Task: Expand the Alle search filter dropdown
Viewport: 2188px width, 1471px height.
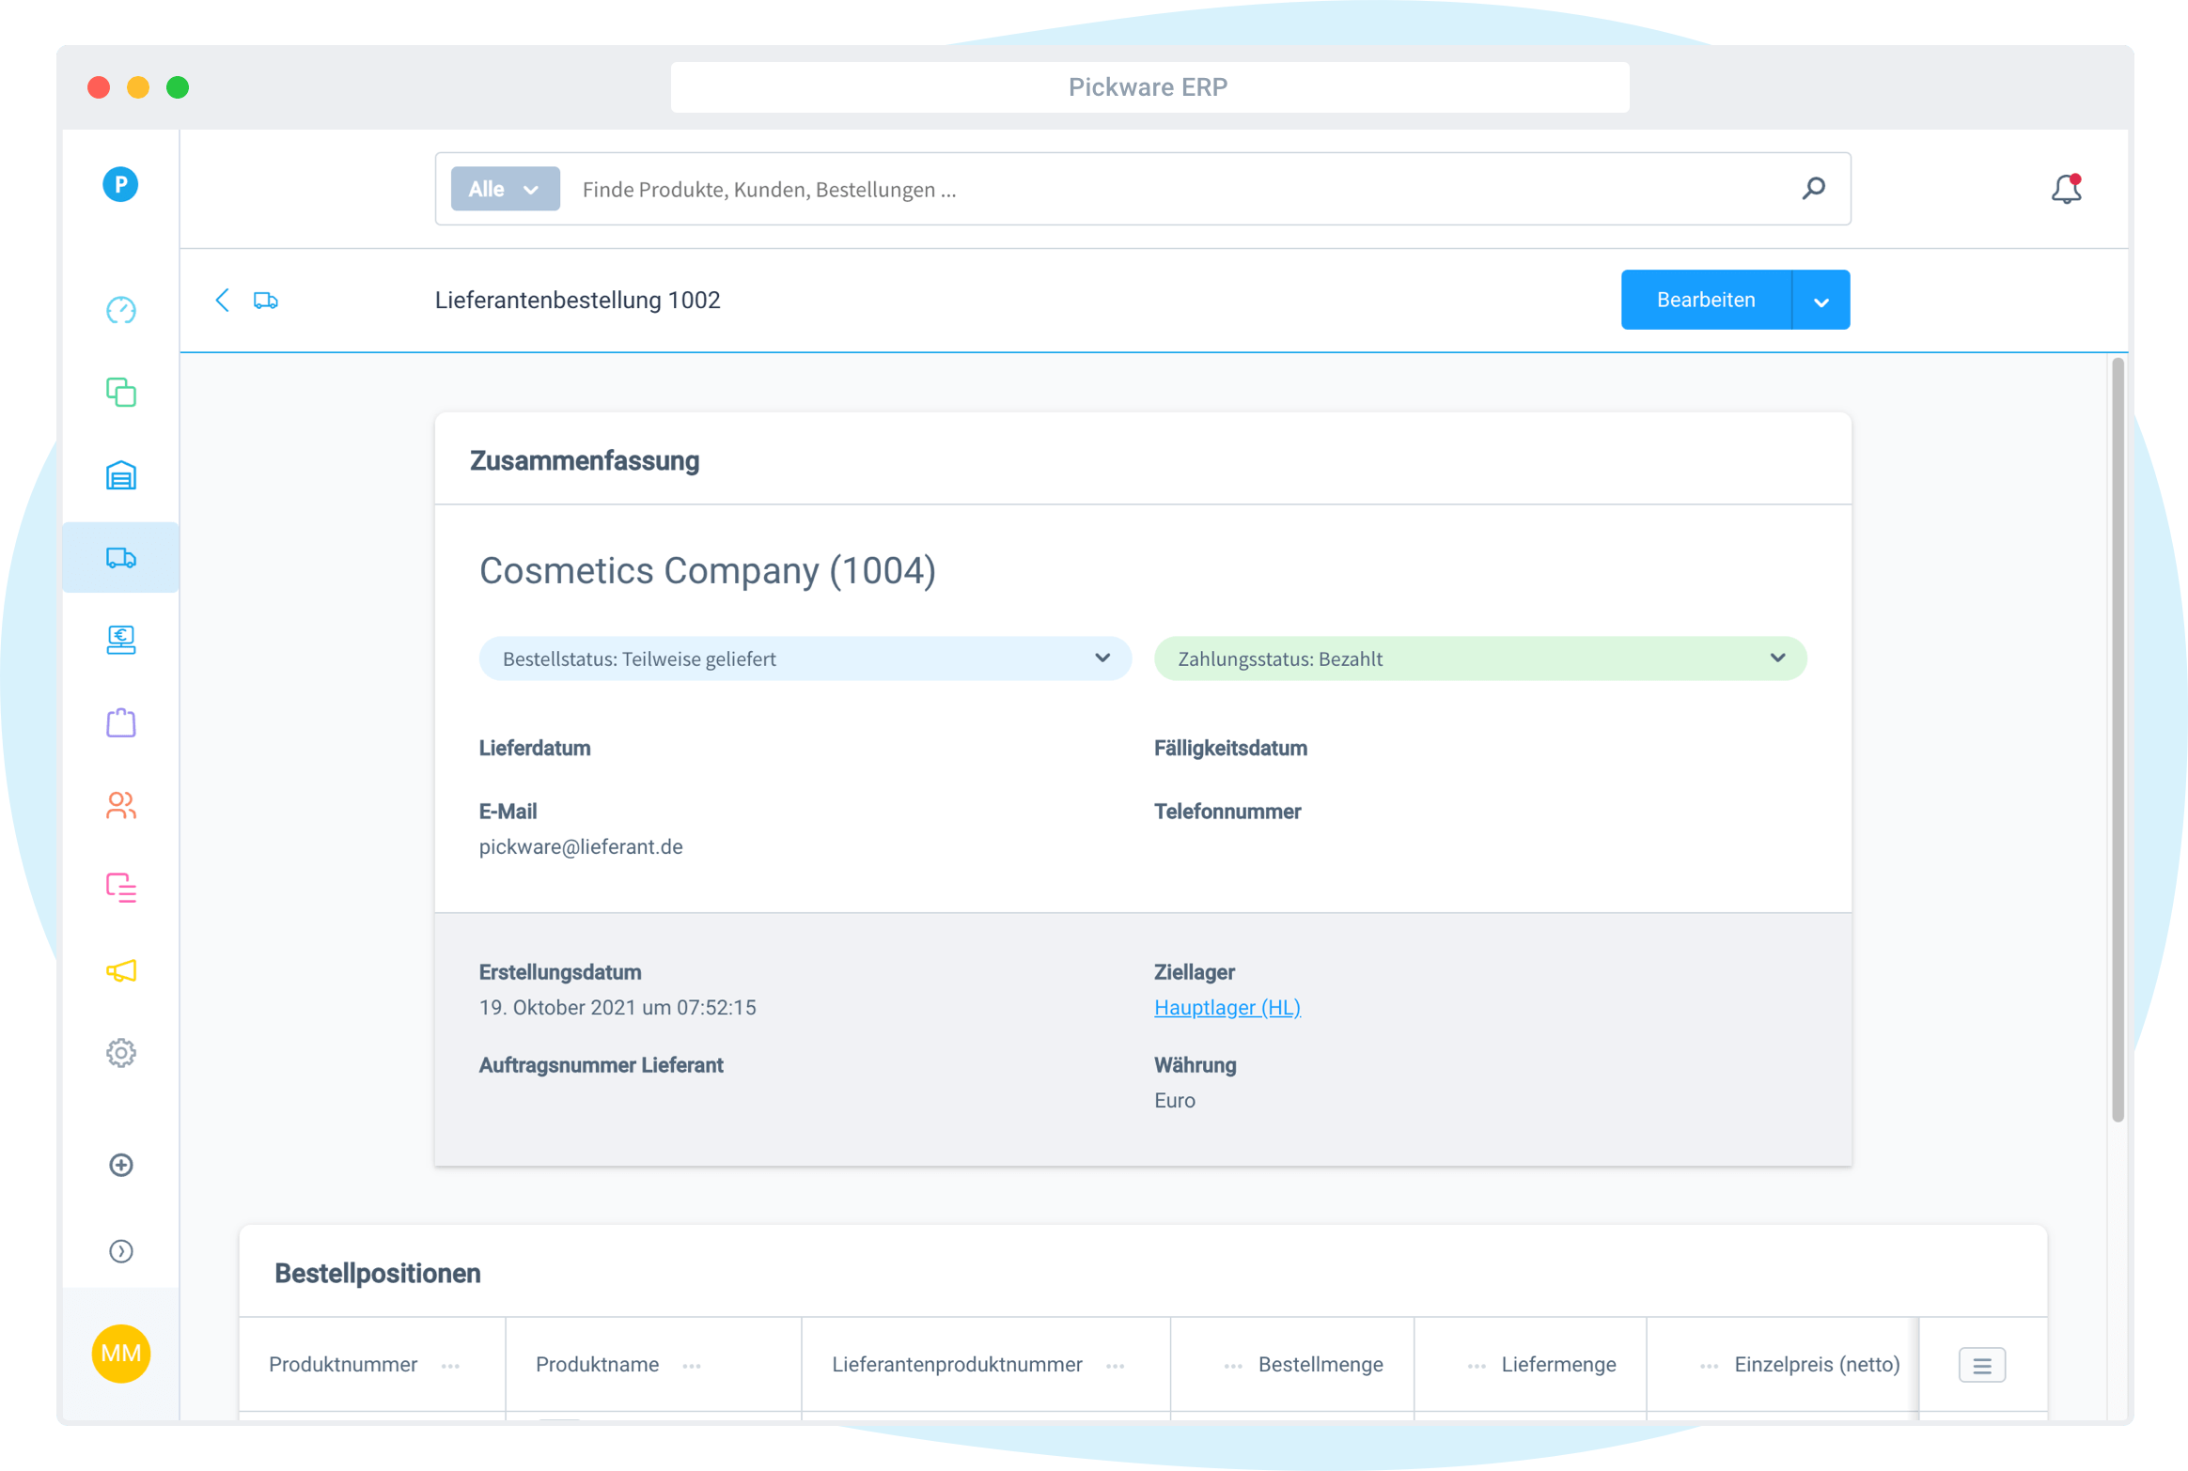Action: pos(505,189)
